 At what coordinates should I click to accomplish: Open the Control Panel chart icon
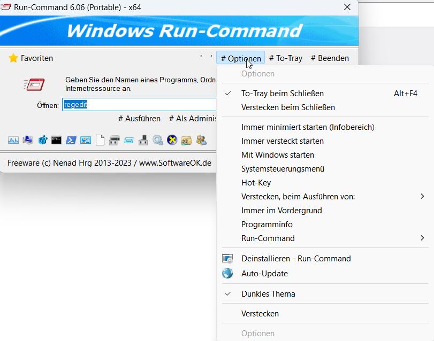pos(86,141)
